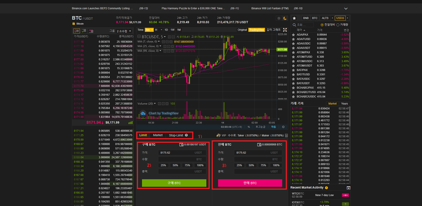Image resolution: width=422 pixels, height=206 pixels.
Task: Switch trade history to Yours tab
Action: pyautogui.click(x=344, y=103)
